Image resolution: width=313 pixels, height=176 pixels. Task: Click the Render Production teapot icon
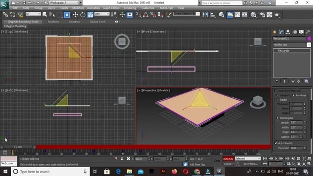(277, 15)
